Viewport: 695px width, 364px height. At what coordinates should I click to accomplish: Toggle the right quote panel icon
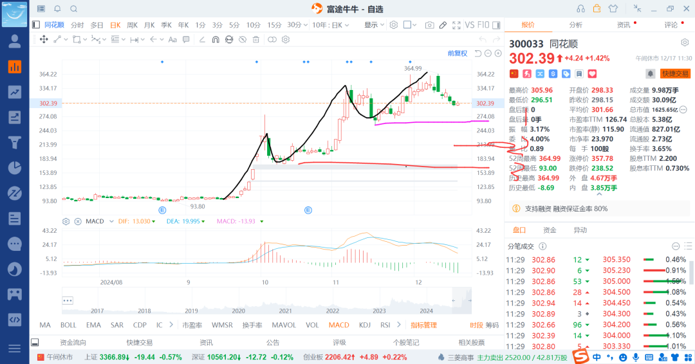(x=496, y=25)
